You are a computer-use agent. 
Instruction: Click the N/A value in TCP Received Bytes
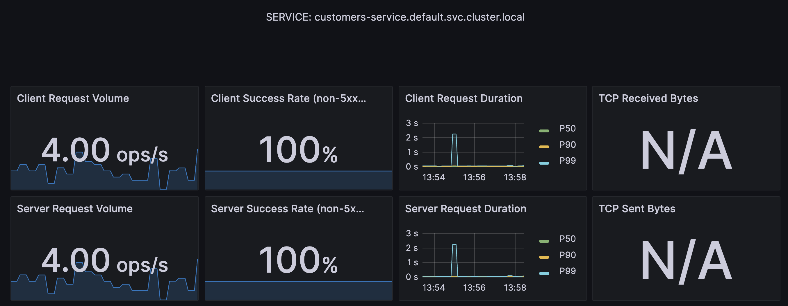pyautogui.click(x=686, y=151)
